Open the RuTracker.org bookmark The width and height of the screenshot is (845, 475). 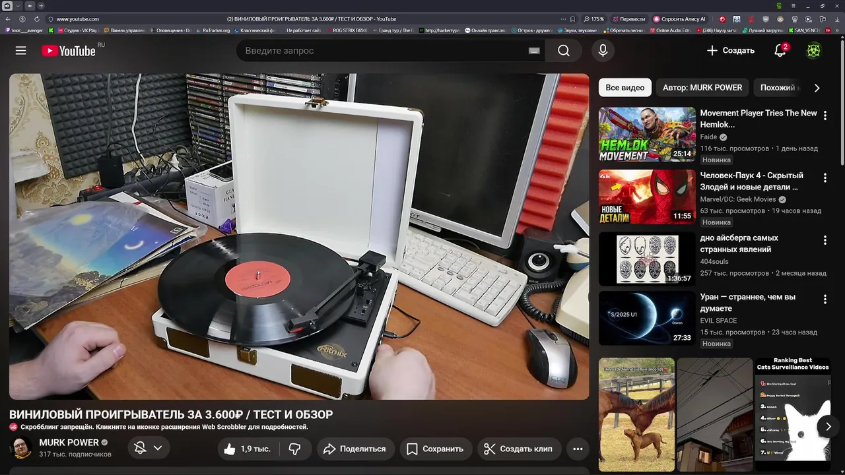coord(213,30)
